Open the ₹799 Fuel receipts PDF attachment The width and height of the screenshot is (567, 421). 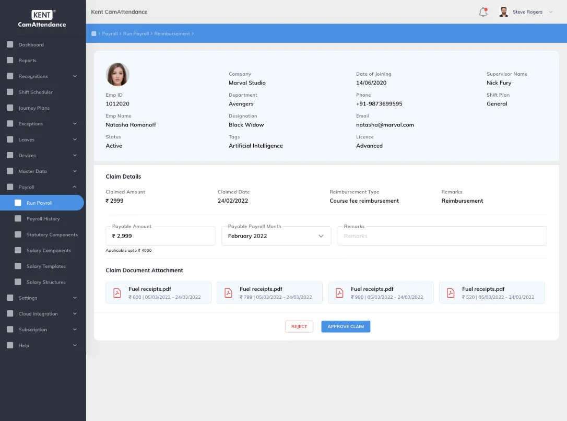269,293
